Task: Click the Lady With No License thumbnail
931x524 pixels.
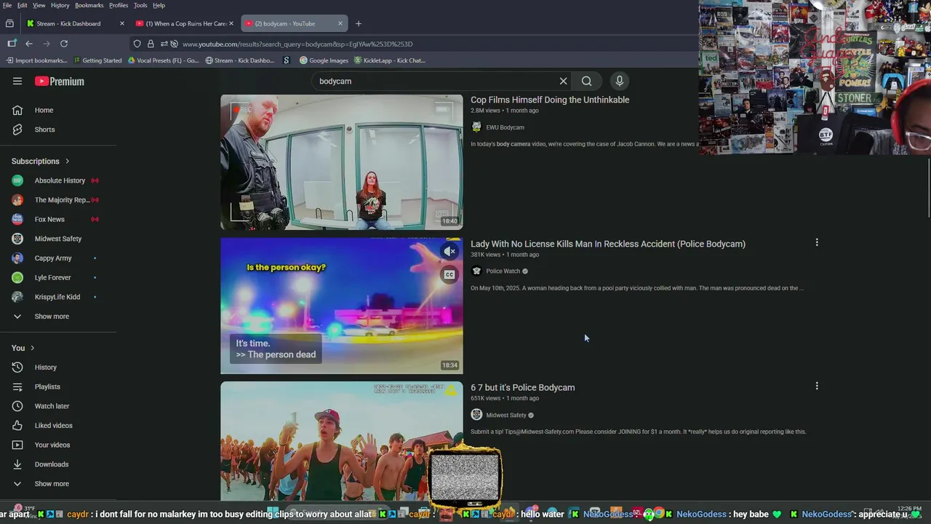Action: click(342, 306)
